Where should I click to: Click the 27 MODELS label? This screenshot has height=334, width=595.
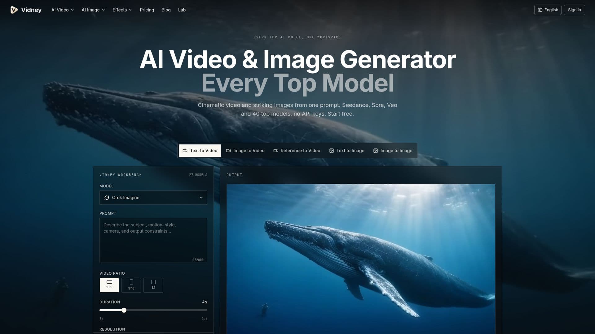pyautogui.click(x=198, y=175)
